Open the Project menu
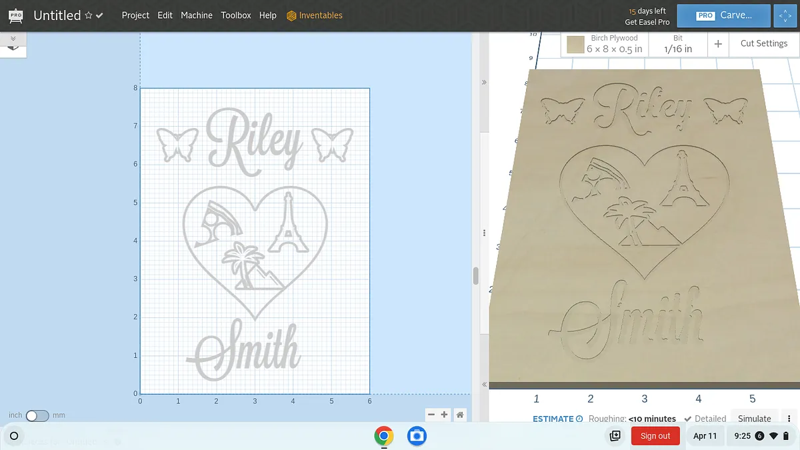This screenshot has height=450, width=800. click(135, 15)
